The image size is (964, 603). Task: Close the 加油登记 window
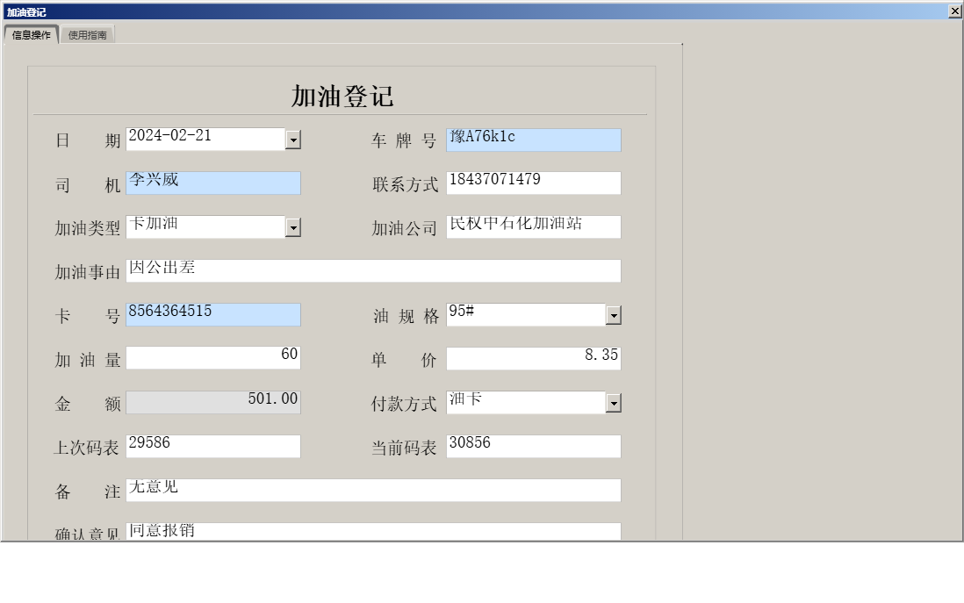click(956, 11)
